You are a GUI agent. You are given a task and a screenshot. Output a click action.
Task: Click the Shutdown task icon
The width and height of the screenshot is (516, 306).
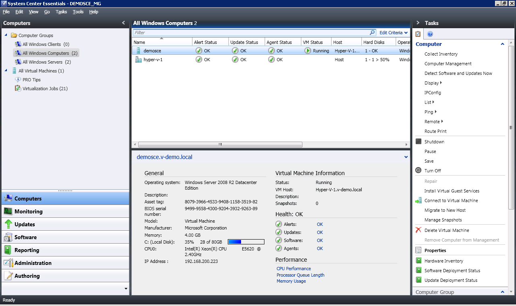pos(418,141)
